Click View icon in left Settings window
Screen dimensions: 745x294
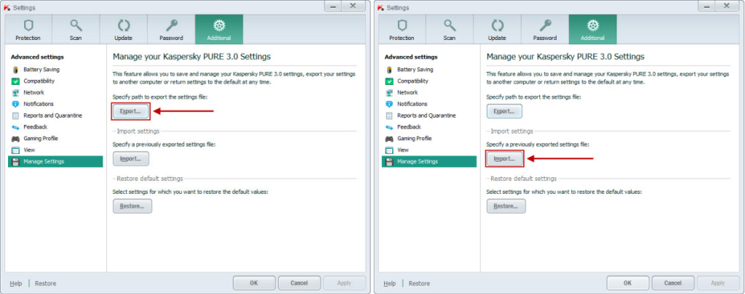click(x=16, y=150)
